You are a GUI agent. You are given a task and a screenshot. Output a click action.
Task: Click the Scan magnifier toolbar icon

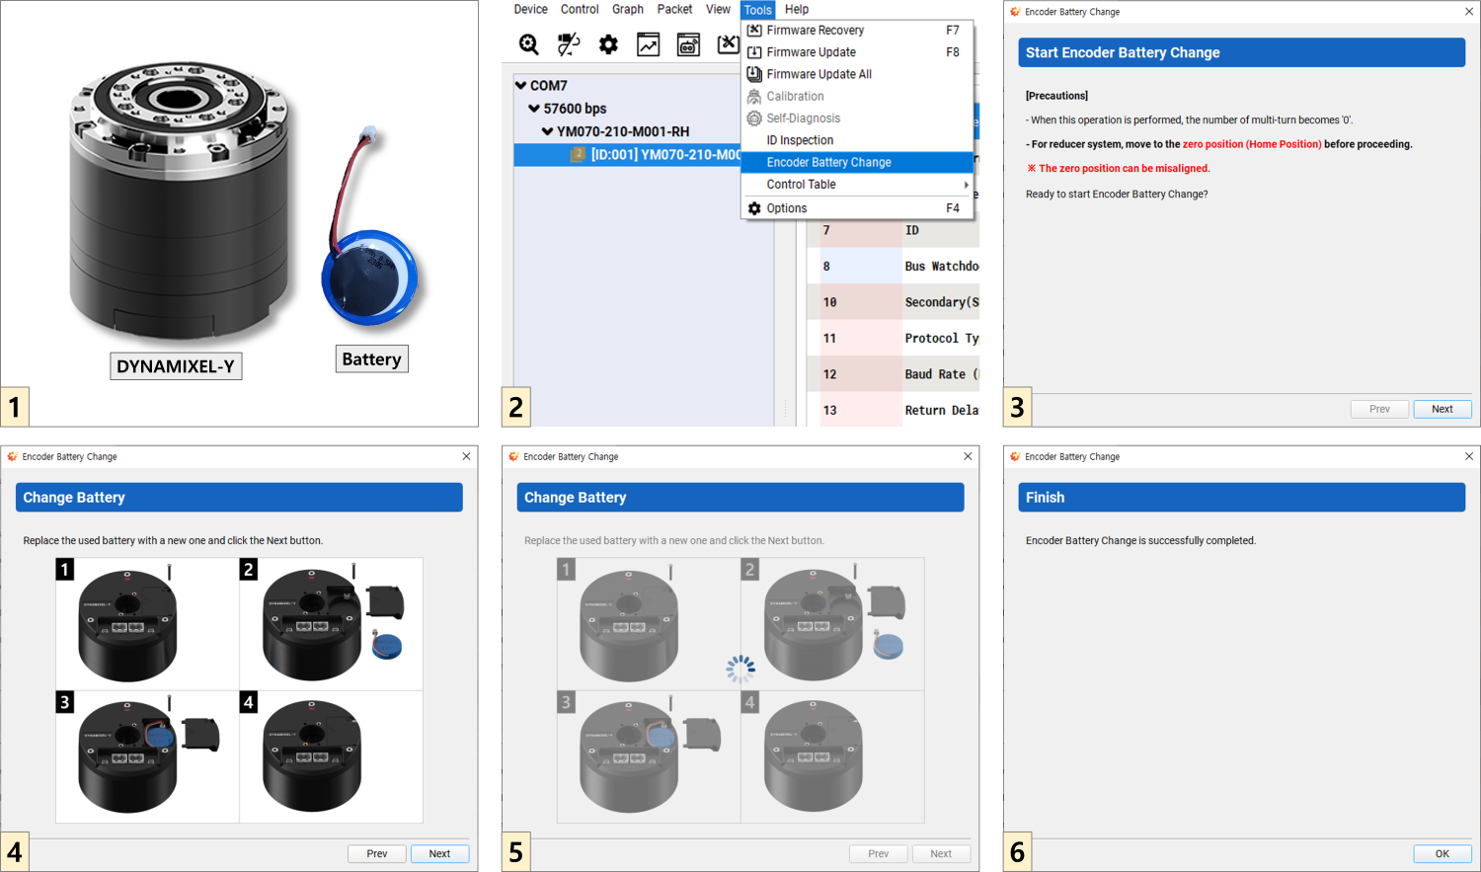coord(529,44)
